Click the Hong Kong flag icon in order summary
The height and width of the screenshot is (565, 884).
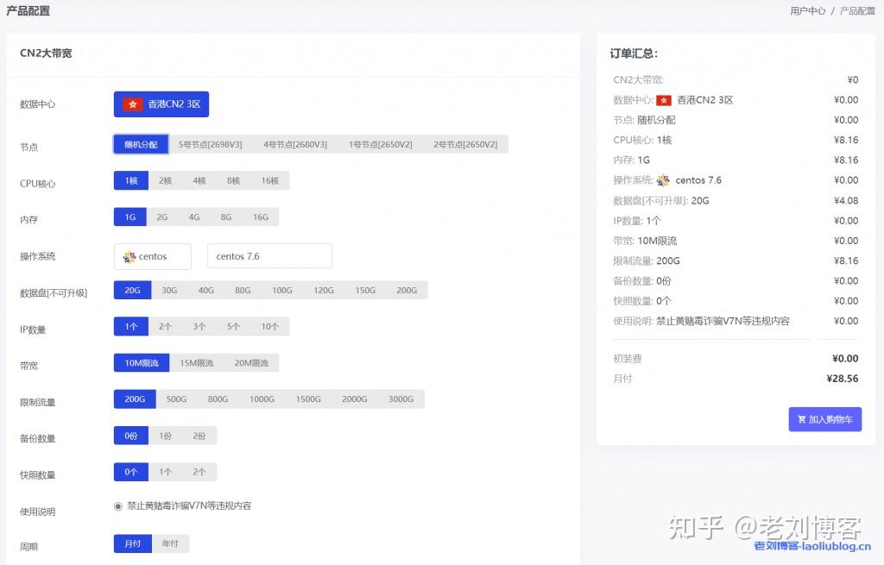pos(664,100)
